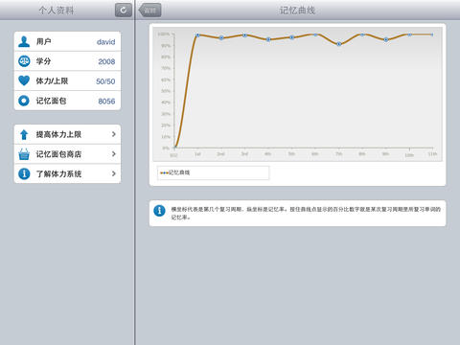Click the 记忆曲线 page title
This screenshot has height=345, width=460.
pos(297,11)
